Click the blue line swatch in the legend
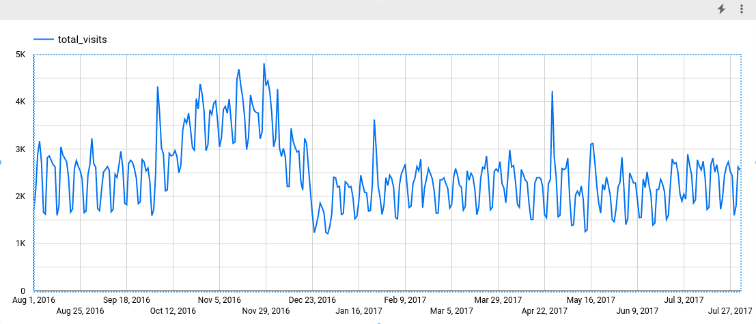756x324 pixels. pyautogui.click(x=44, y=40)
